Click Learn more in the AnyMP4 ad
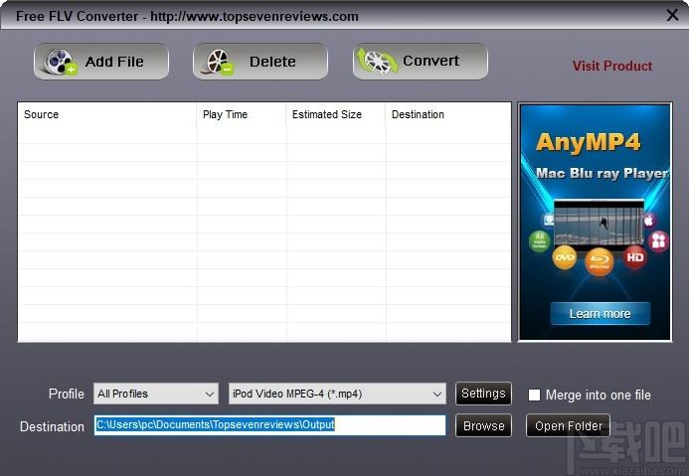Viewport: 689px width, 476px height. point(600,314)
